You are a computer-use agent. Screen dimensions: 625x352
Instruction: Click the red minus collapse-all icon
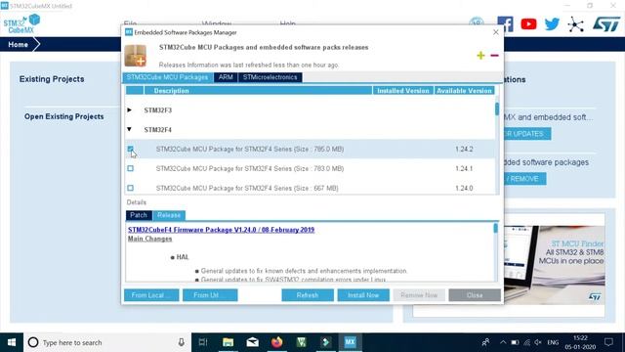(494, 56)
